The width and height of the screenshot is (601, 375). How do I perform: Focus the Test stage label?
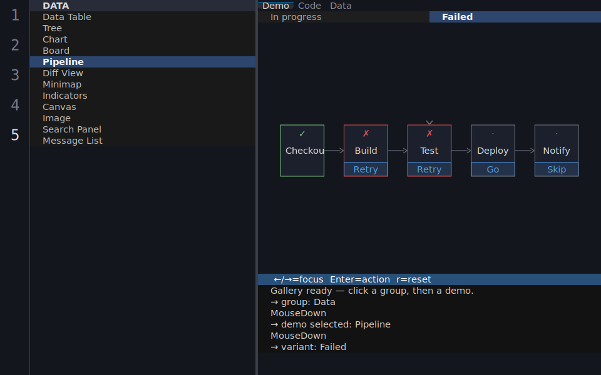(x=429, y=151)
